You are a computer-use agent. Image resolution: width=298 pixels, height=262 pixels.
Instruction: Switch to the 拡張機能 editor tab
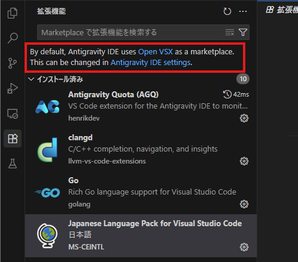(x=282, y=10)
